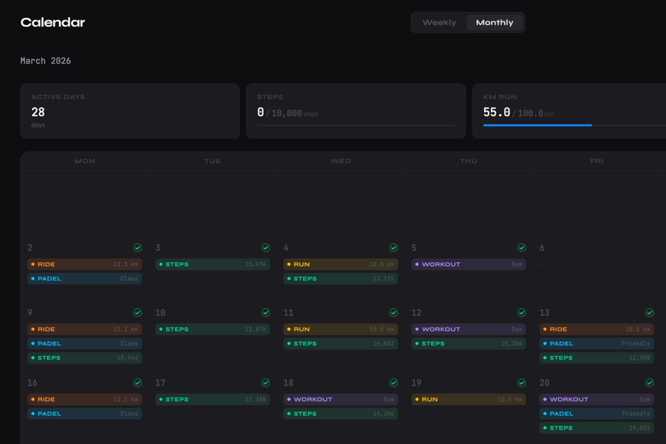This screenshot has height=444, width=666.
Task: Click the orange dot on March 9's RIDE entry
Action: (33, 329)
